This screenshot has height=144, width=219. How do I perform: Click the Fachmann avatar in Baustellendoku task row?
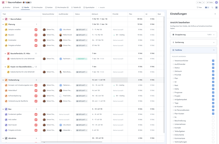60,59
